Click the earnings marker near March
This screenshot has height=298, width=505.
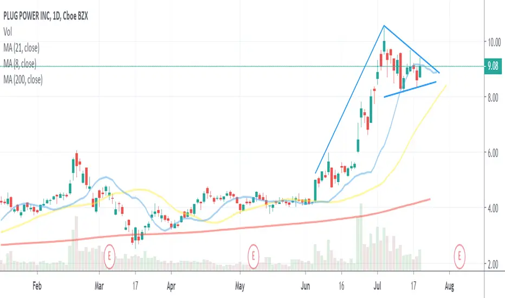[x=109, y=257]
